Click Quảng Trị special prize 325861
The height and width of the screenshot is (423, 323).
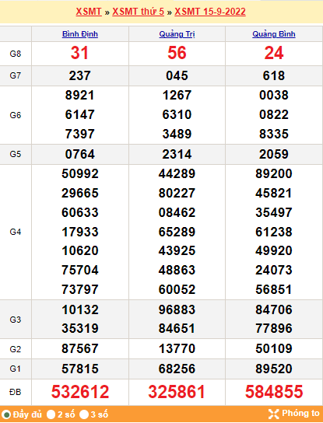(177, 392)
